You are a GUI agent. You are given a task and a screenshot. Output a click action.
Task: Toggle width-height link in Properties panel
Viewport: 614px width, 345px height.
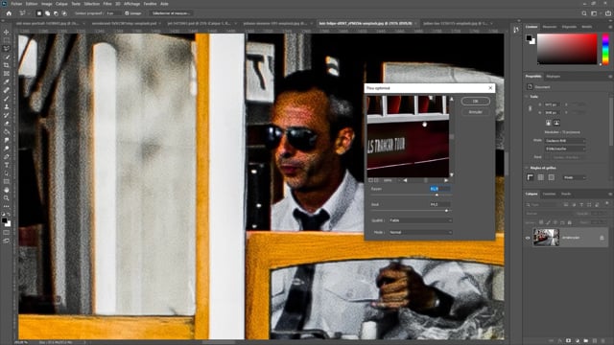(531, 108)
